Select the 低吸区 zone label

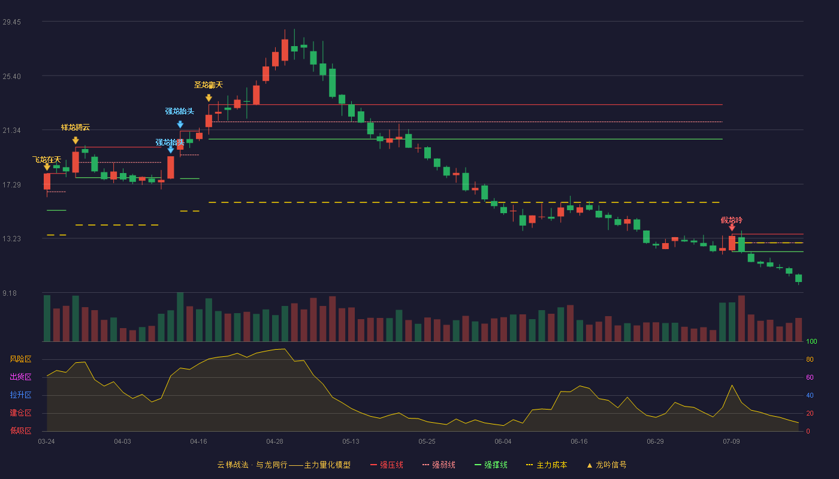point(20,430)
